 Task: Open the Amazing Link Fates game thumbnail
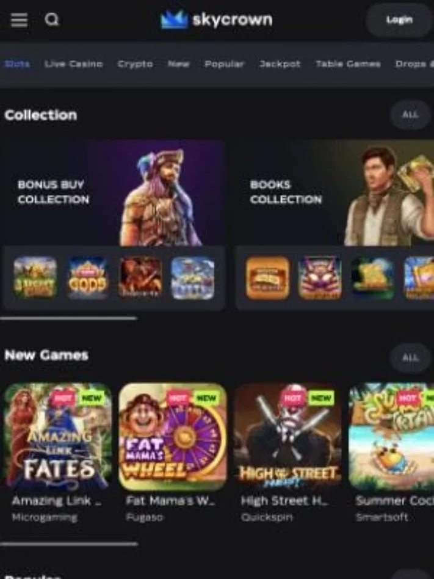coord(57,437)
